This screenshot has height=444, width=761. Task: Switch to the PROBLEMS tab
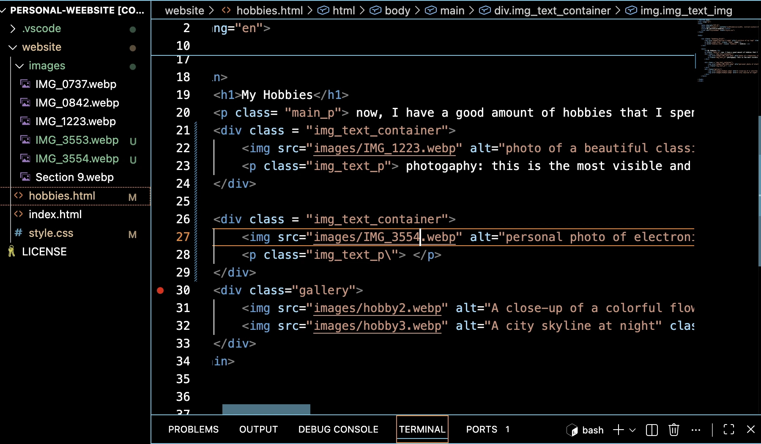tap(193, 430)
